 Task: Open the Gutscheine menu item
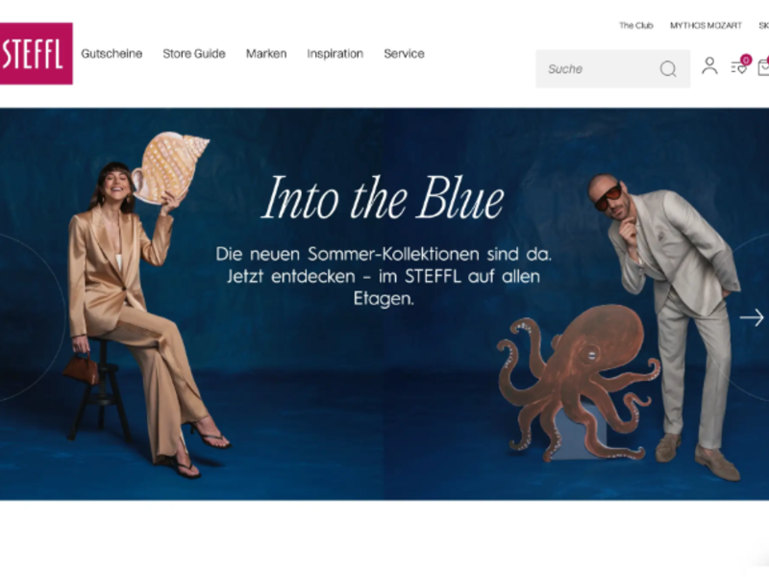pyautogui.click(x=112, y=54)
